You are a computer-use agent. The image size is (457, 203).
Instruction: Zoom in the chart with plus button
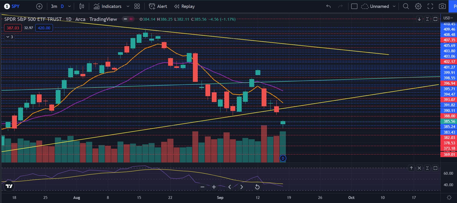[x=214, y=187]
